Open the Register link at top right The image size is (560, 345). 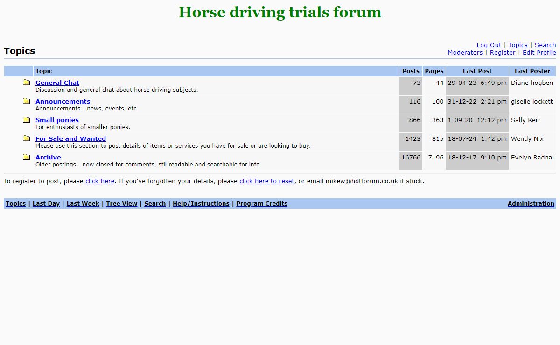pos(503,53)
